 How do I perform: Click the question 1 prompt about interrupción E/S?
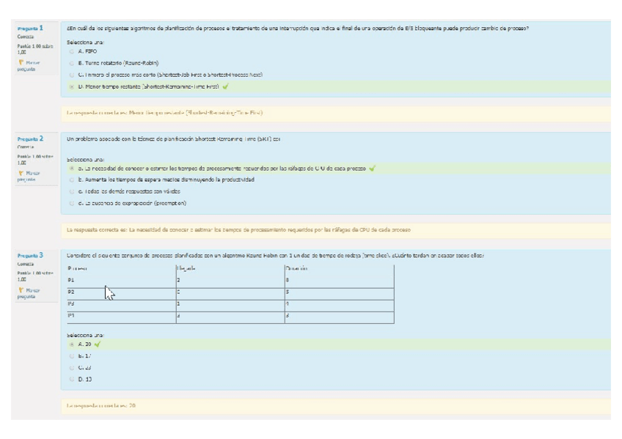[298, 29]
